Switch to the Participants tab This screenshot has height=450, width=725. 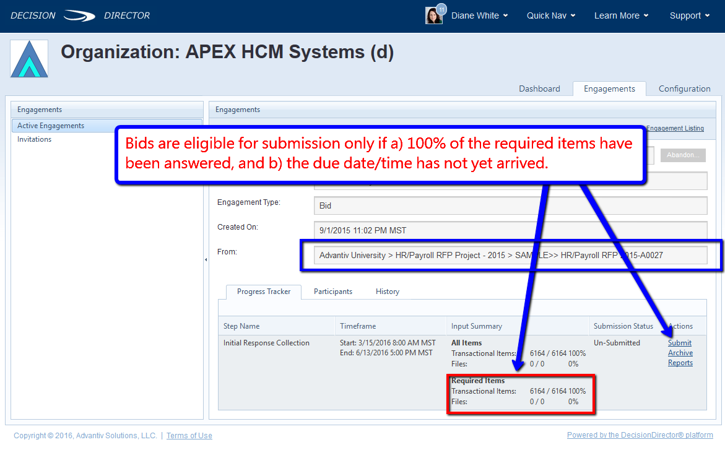[333, 292]
